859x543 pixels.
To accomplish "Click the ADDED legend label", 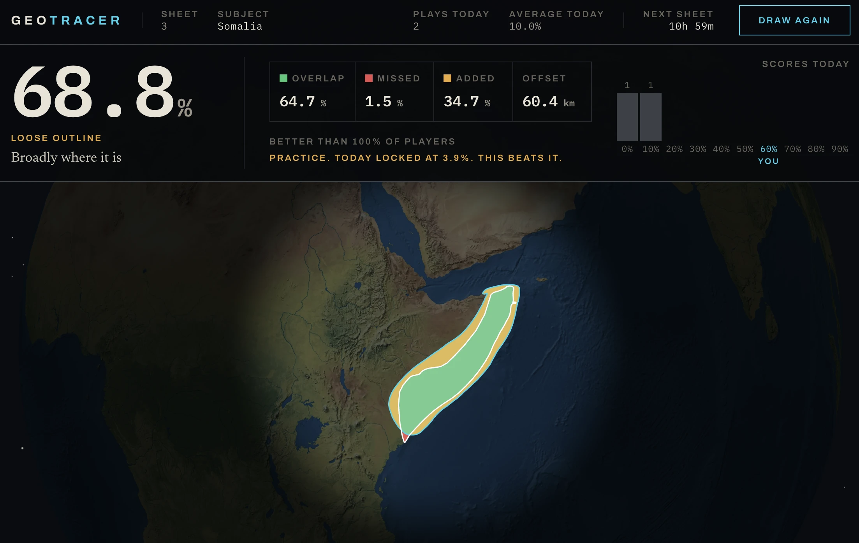I will 475,78.
